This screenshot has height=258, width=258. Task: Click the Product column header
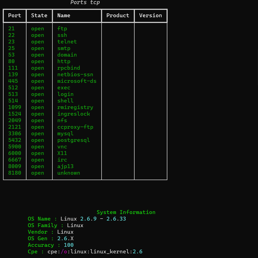tap(118, 16)
